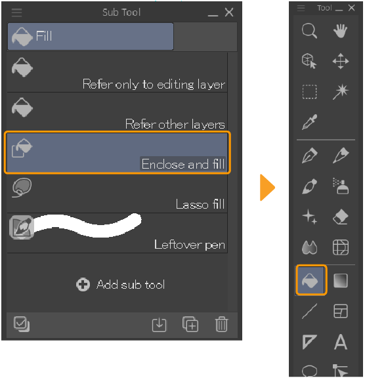Select the Hand move tool
Viewport: 365px width, 378px height.
click(x=340, y=31)
